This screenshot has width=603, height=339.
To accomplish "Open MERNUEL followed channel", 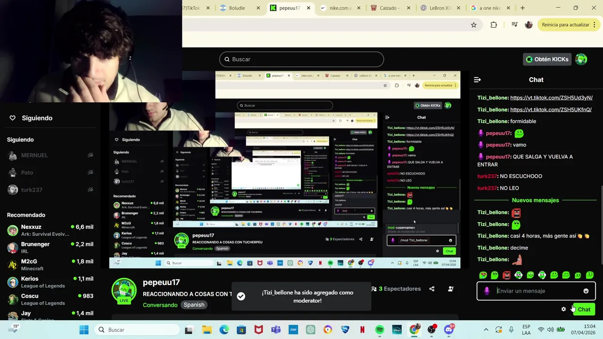I will tap(50, 155).
